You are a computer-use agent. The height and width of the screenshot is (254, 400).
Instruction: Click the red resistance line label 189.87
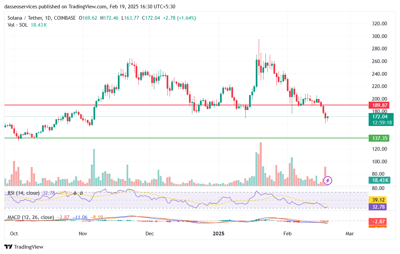pos(379,105)
